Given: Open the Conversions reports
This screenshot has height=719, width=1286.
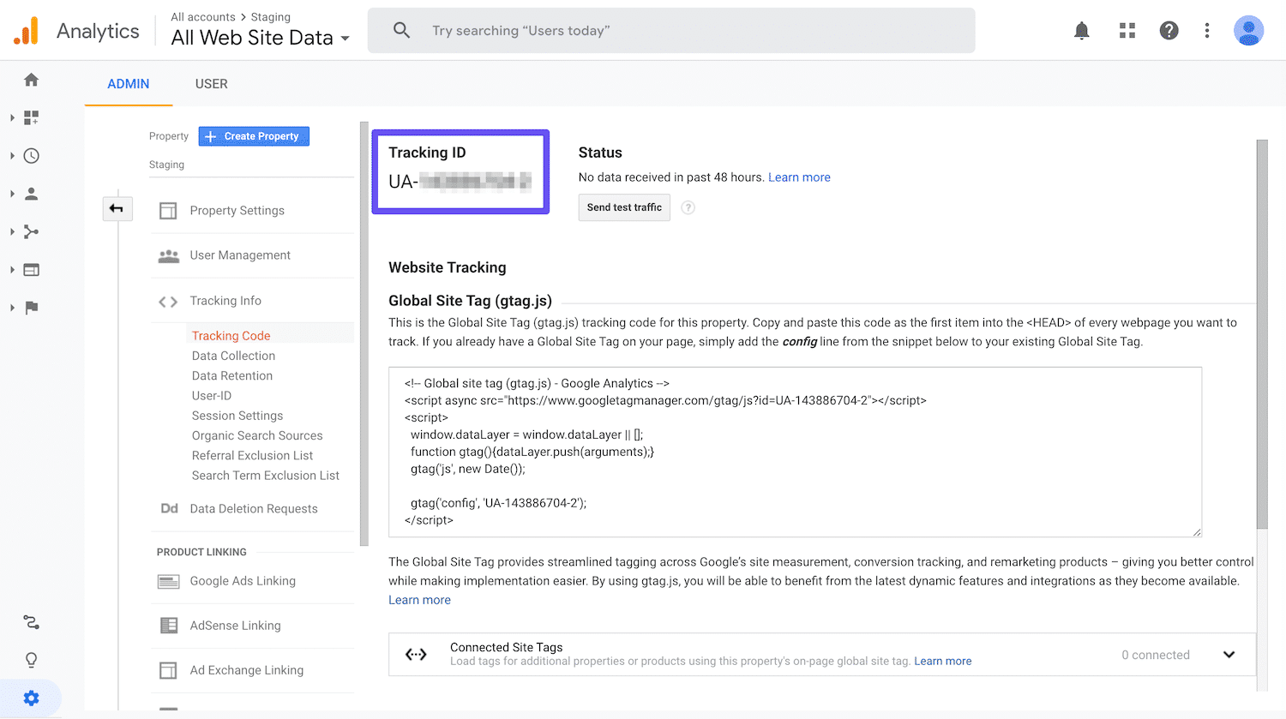Looking at the screenshot, I should 31,308.
